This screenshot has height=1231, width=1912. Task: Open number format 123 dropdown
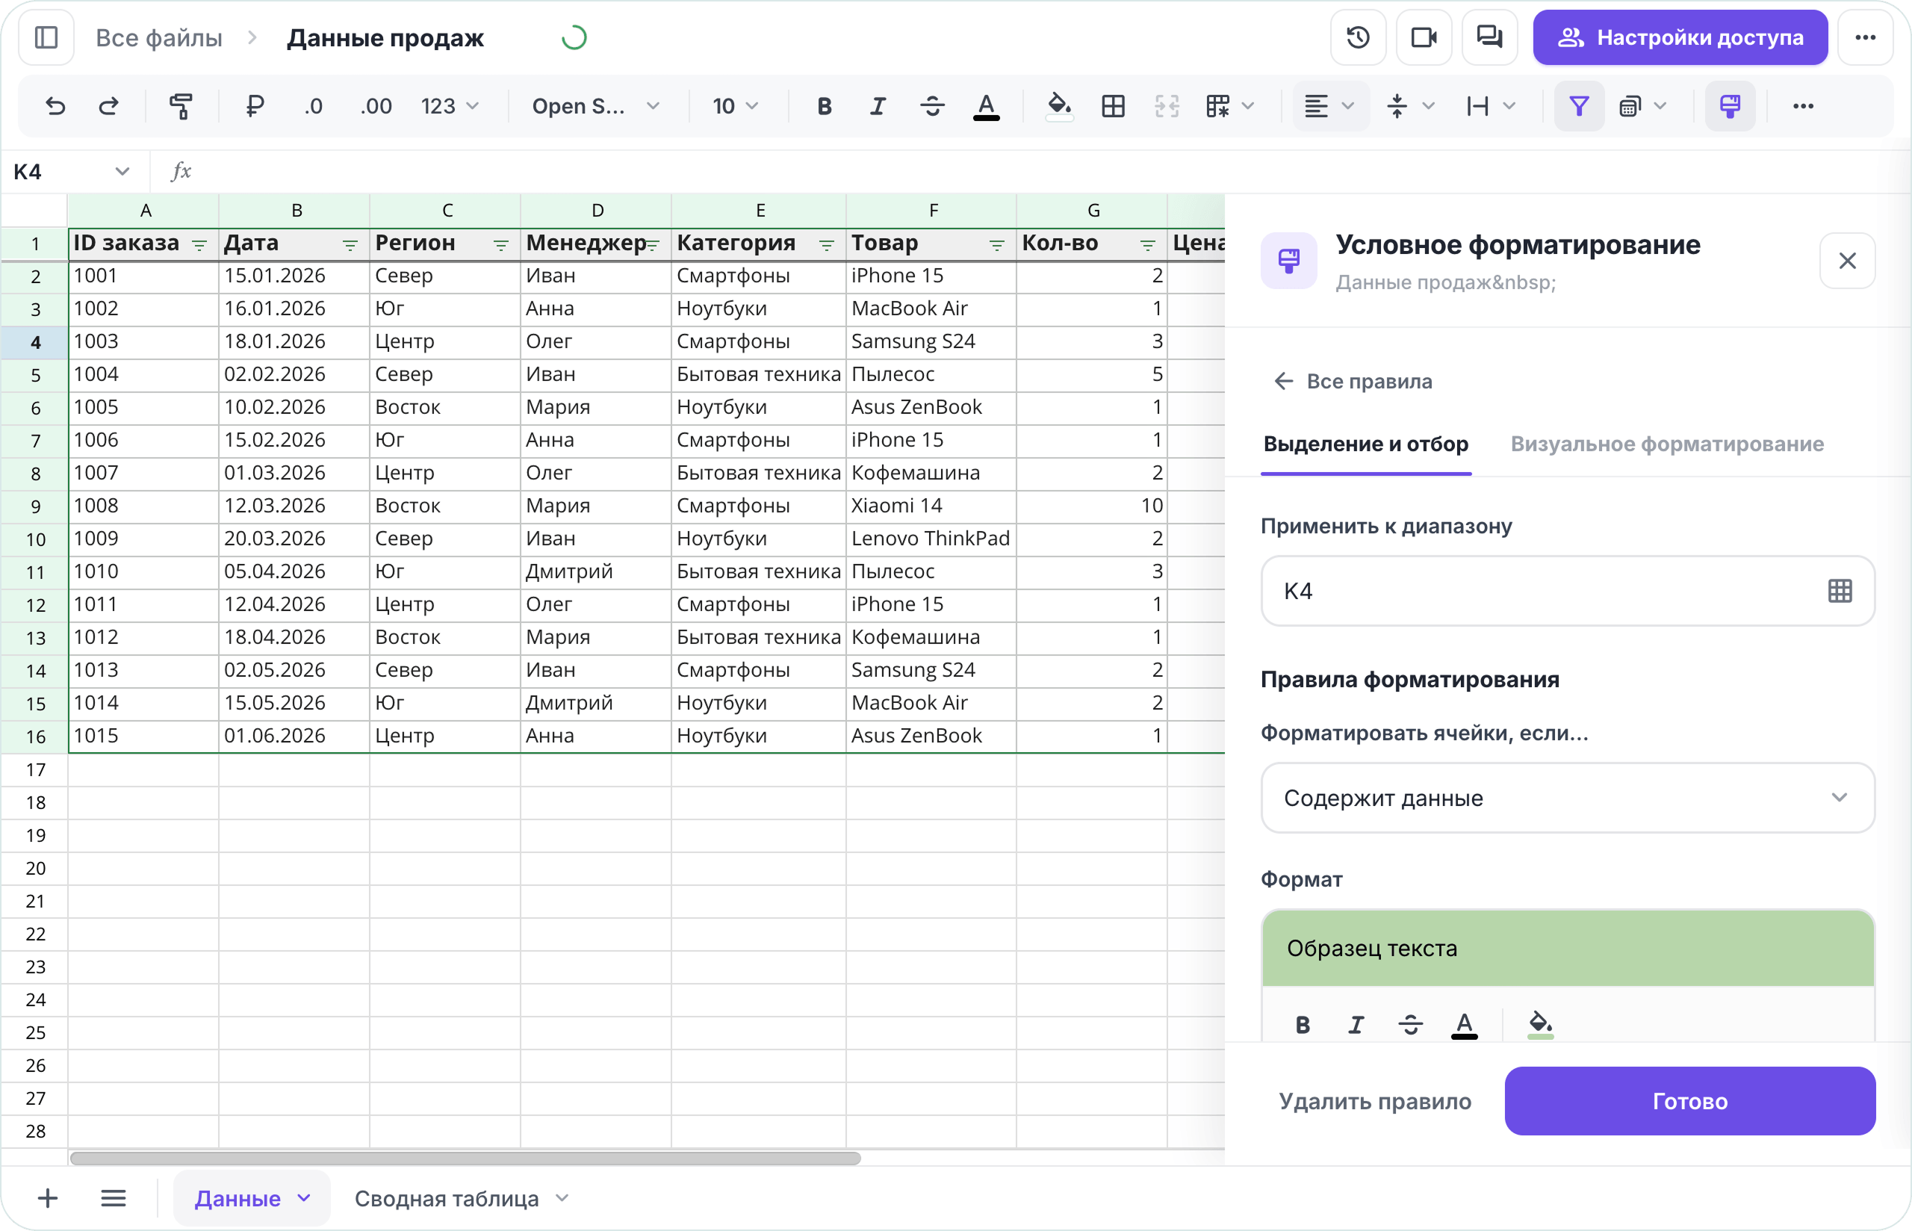pyautogui.click(x=449, y=106)
